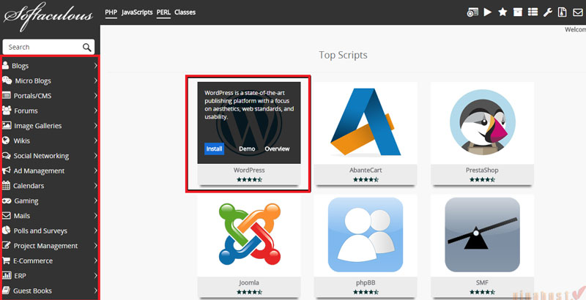Click the Polls and Surveys label

point(40,230)
